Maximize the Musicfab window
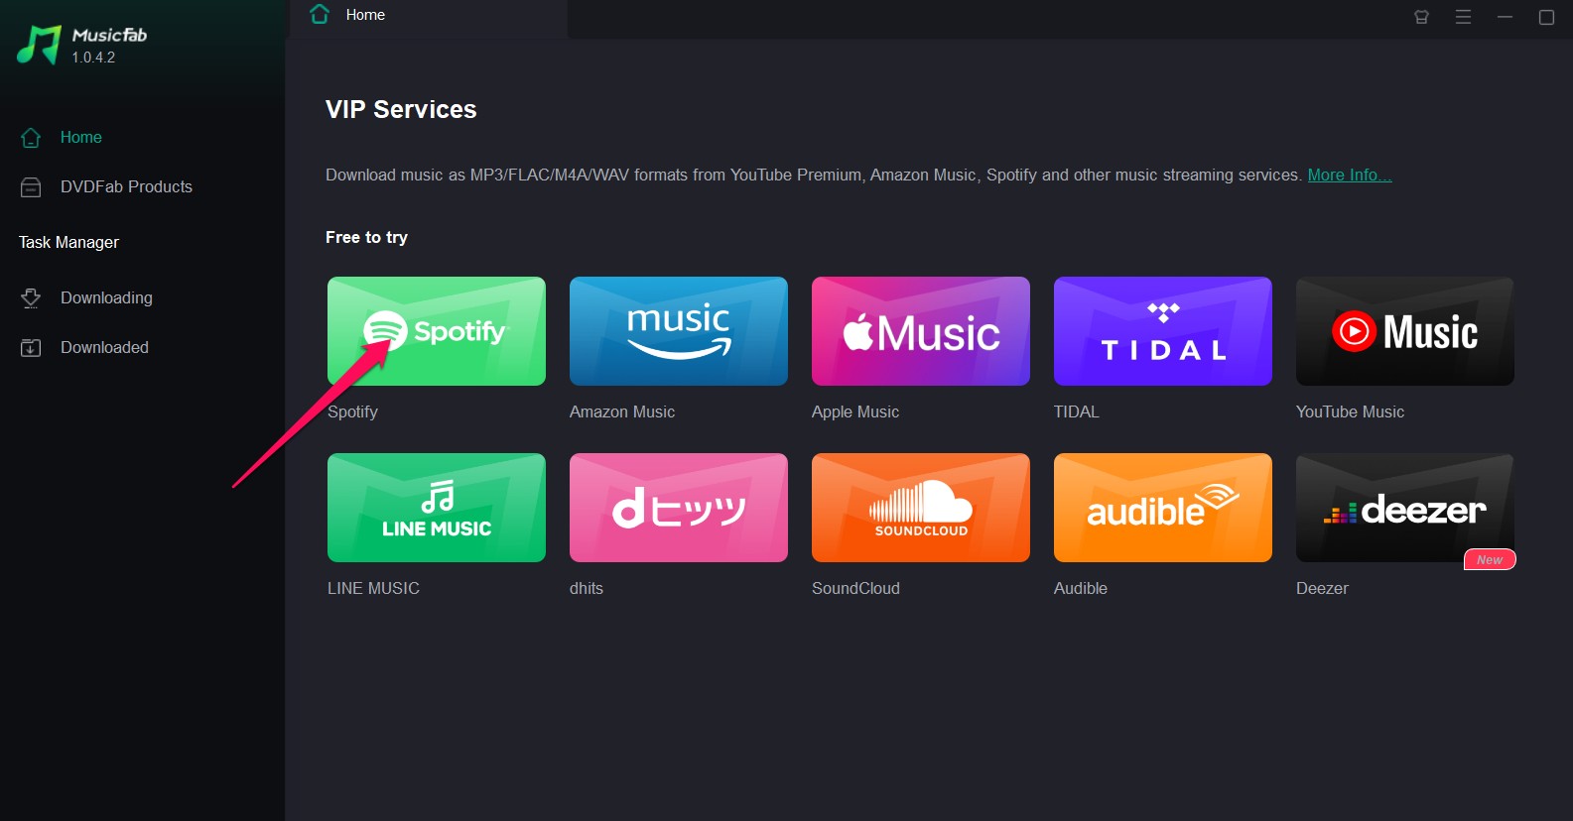Viewport: 1573px width, 821px height. tap(1546, 17)
